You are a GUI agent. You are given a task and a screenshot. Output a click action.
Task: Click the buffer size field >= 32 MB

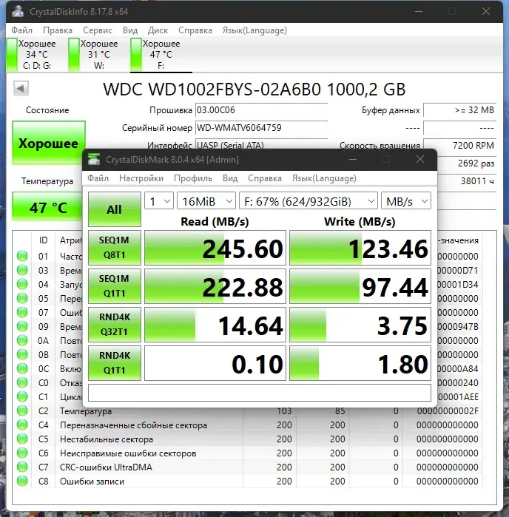pyautogui.click(x=459, y=110)
